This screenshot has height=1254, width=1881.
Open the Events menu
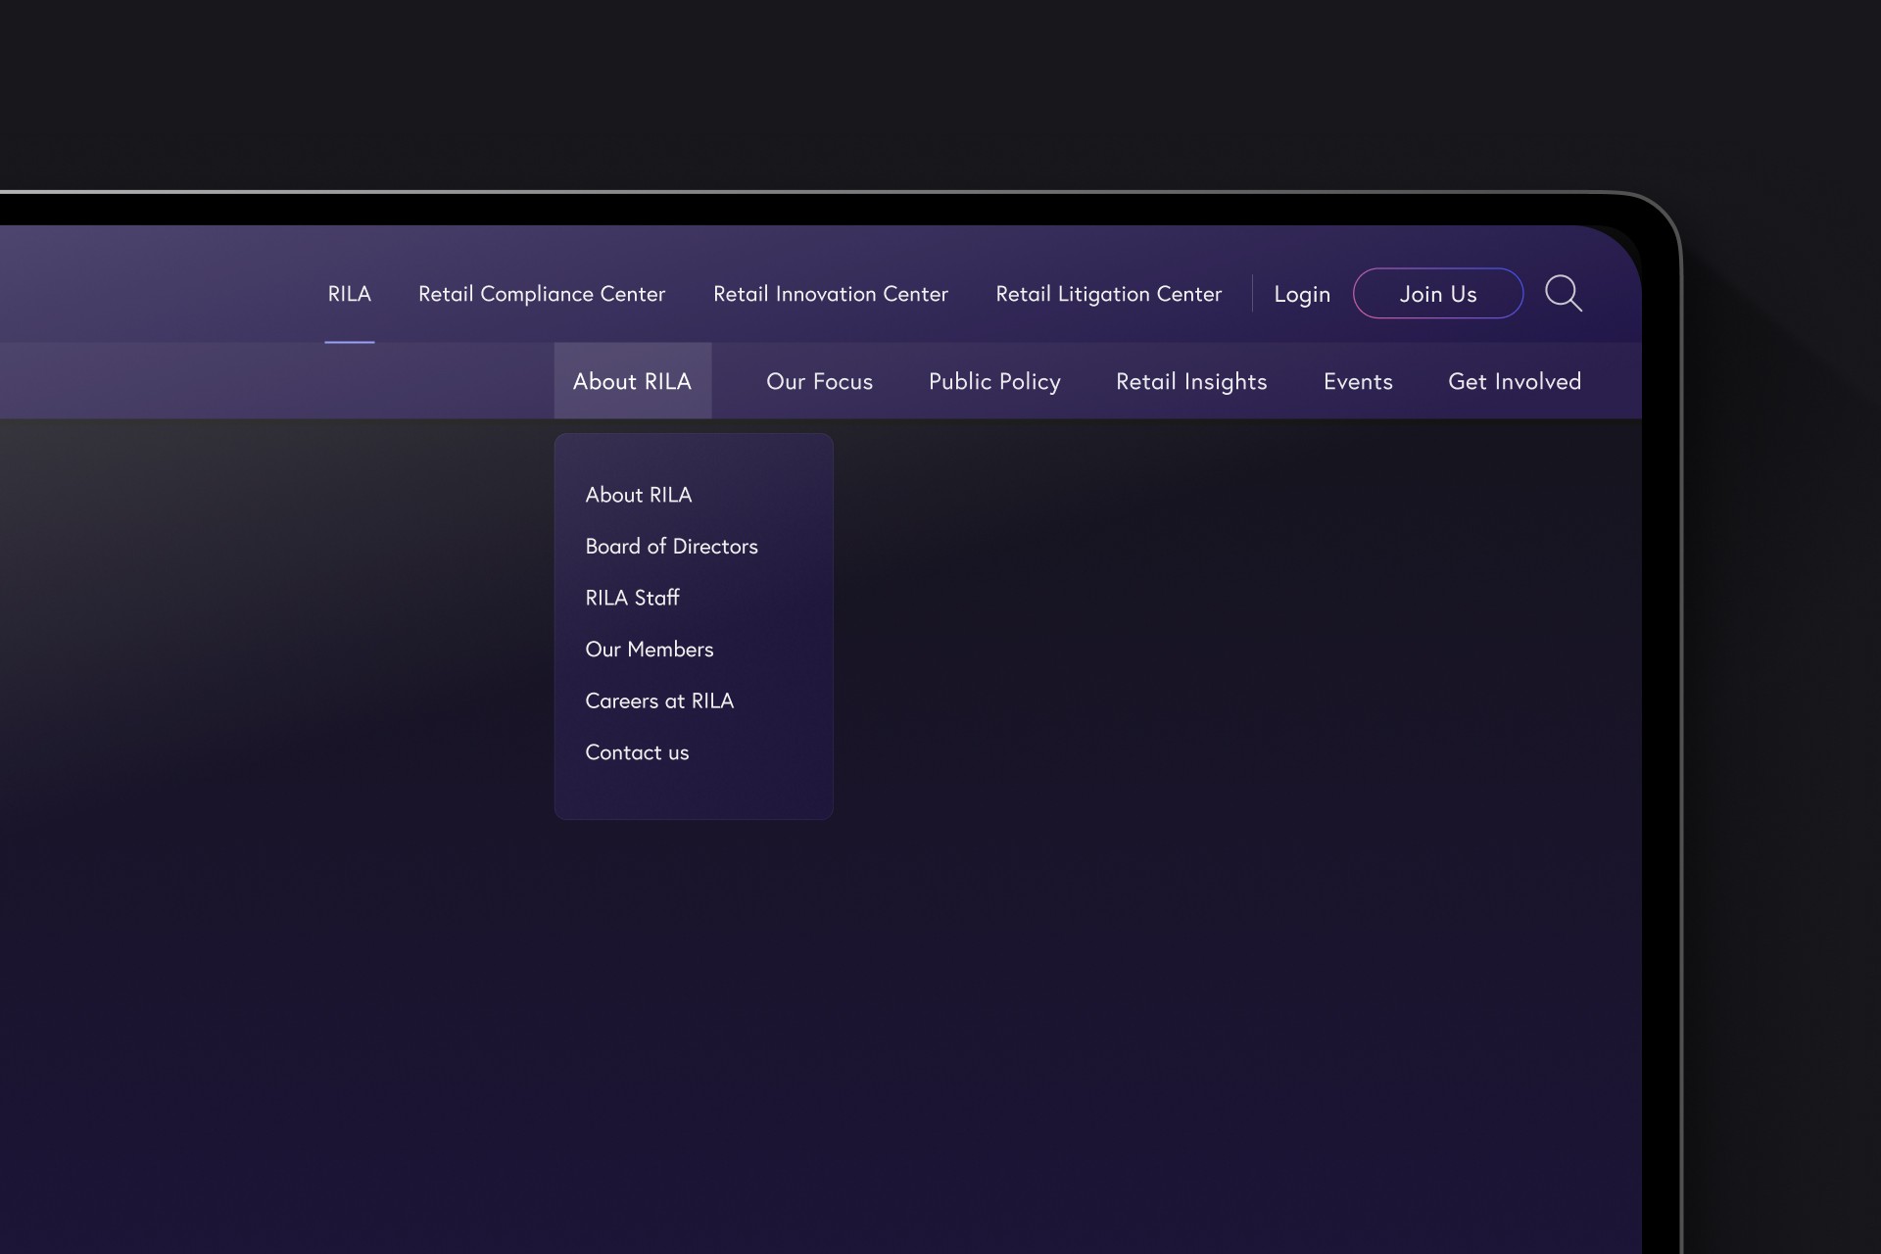coord(1357,381)
